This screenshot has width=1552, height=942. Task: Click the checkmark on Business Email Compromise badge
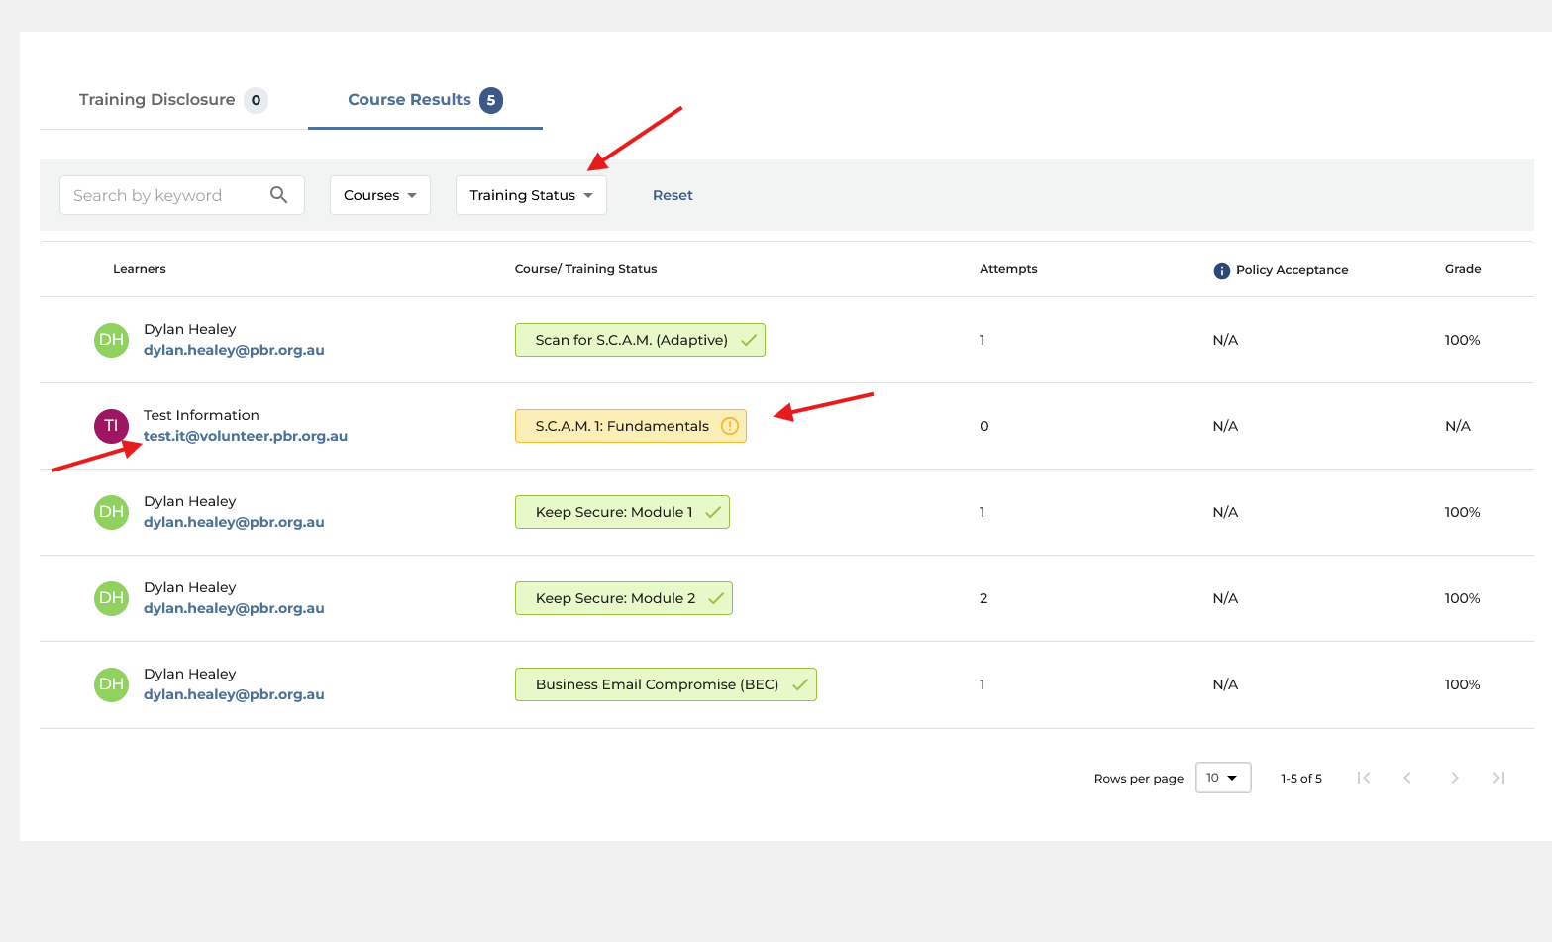tap(800, 684)
